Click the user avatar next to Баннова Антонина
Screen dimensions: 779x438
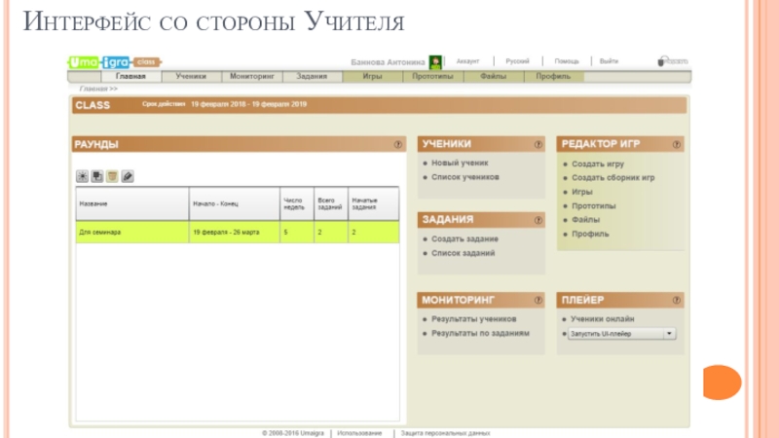coord(436,61)
